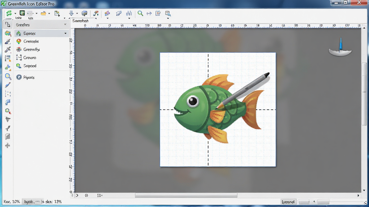Select the gray square tool in sidebar
The width and height of the screenshot is (369, 207).
click(x=8, y=137)
